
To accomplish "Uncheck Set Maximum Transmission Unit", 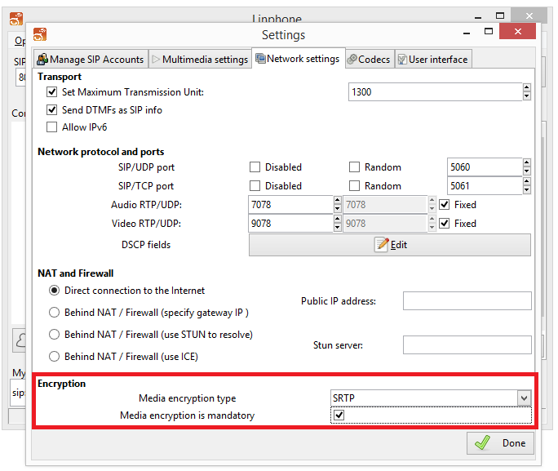I will pyautogui.click(x=52, y=92).
